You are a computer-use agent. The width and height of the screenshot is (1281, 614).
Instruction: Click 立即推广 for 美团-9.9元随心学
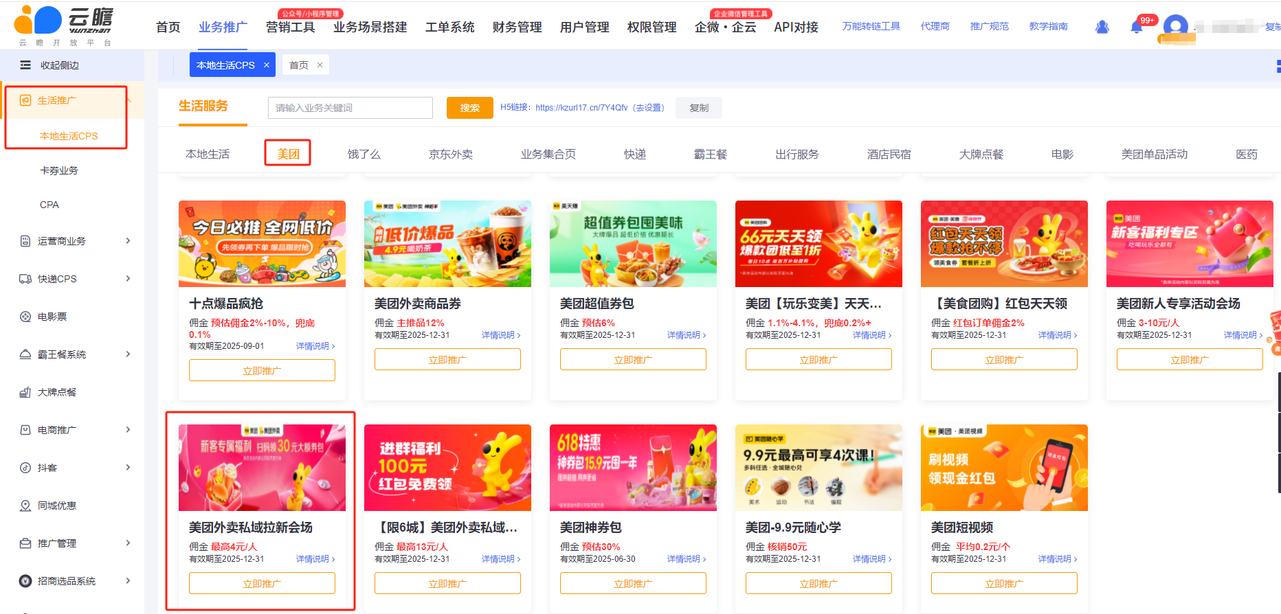pyautogui.click(x=818, y=583)
